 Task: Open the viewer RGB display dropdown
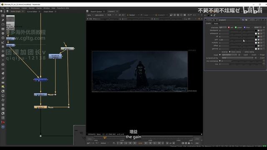[111, 15]
